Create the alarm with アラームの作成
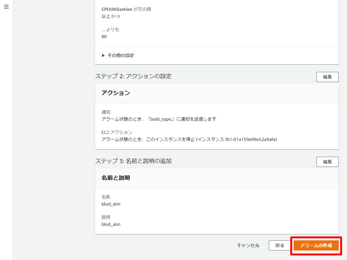The height and width of the screenshot is (260, 347). 316,245
